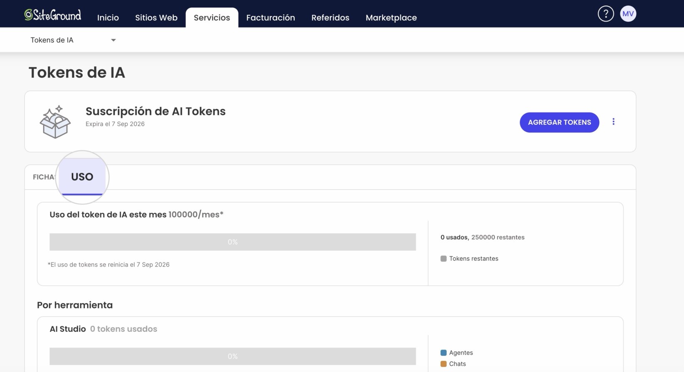The height and width of the screenshot is (372, 684).
Task: Open the MV user avatar menu
Action: tap(628, 14)
